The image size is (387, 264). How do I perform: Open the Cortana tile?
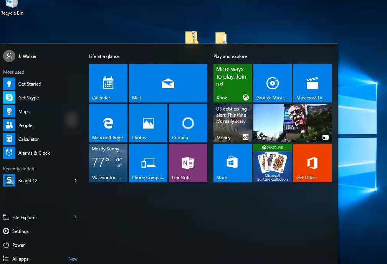188,123
